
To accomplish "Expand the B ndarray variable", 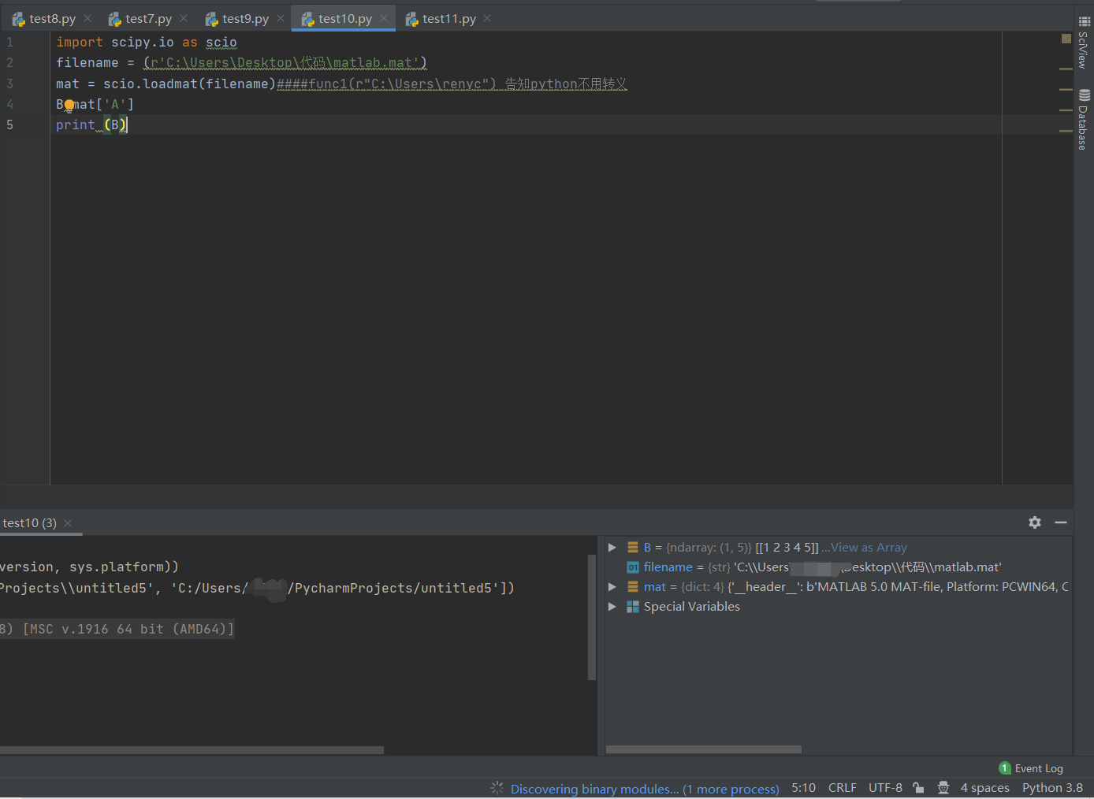I will click(x=612, y=547).
